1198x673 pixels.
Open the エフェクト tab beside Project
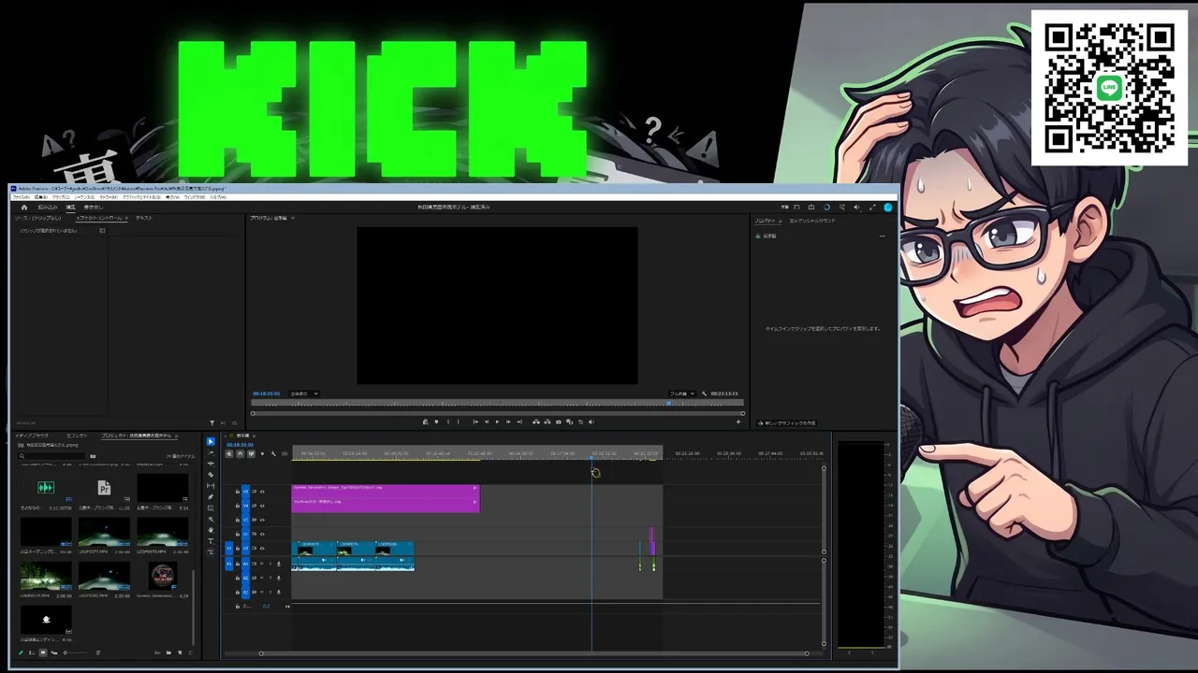[77, 436]
